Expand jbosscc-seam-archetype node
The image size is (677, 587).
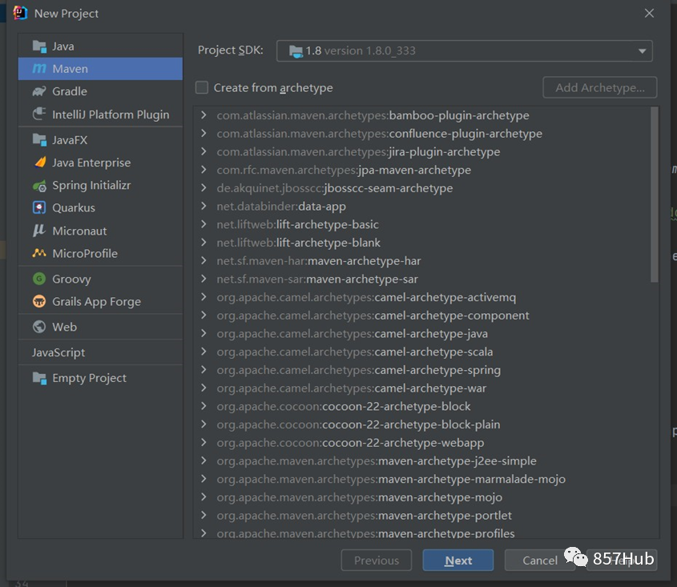pyautogui.click(x=204, y=187)
